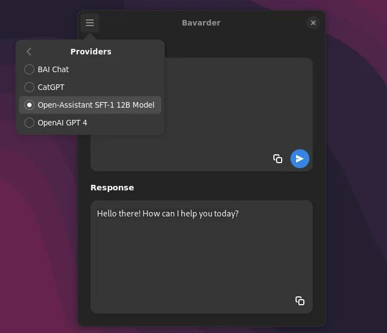387x333 pixels.
Task: Copy the response text with the copy icon
Action: (300, 301)
